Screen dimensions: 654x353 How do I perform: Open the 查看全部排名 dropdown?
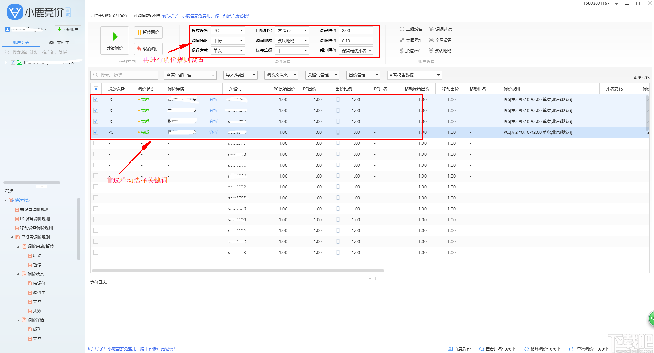click(190, 75)
